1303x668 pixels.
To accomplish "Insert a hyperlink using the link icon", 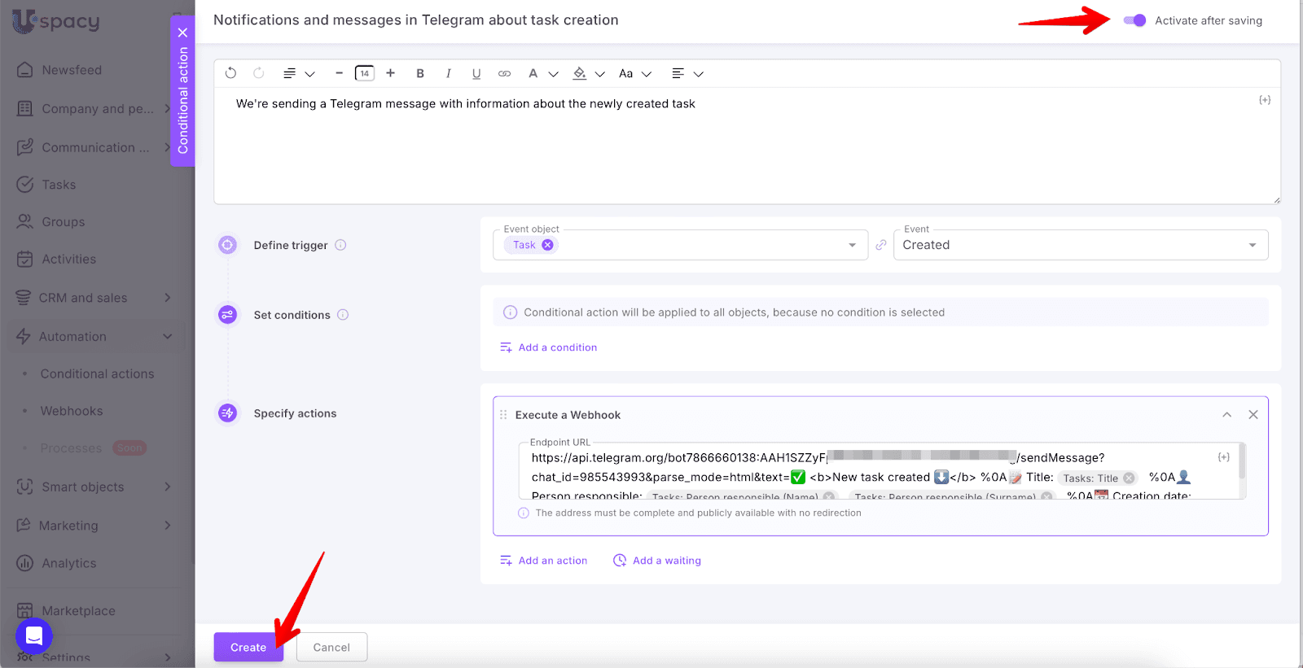I will [x=505, y=73].
